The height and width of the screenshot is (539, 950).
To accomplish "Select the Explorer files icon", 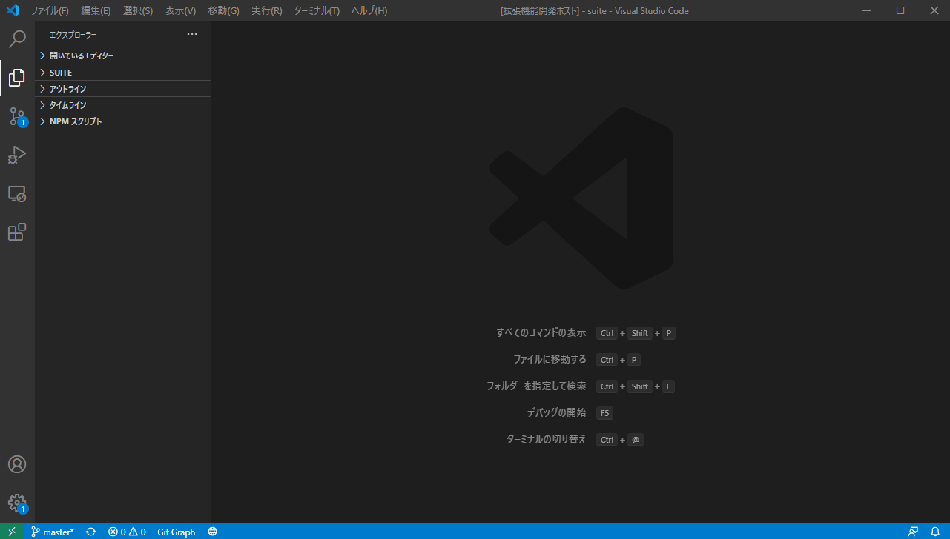I will tap(17, 78).
